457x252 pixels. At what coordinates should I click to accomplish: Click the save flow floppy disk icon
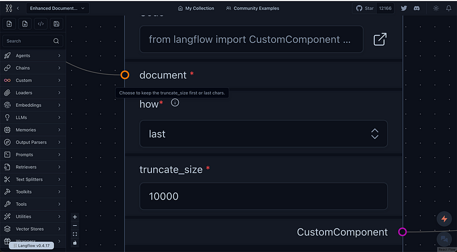[x=56, y=23]
